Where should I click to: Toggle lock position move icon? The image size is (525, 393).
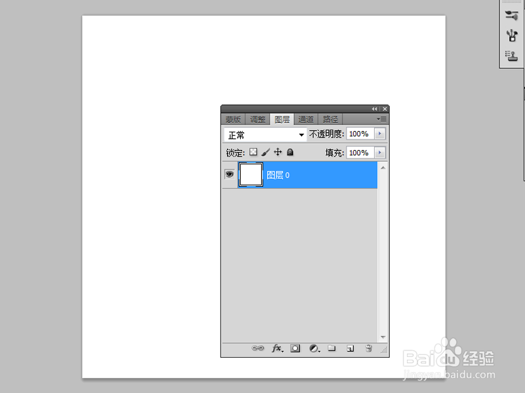tap(278, 152)
